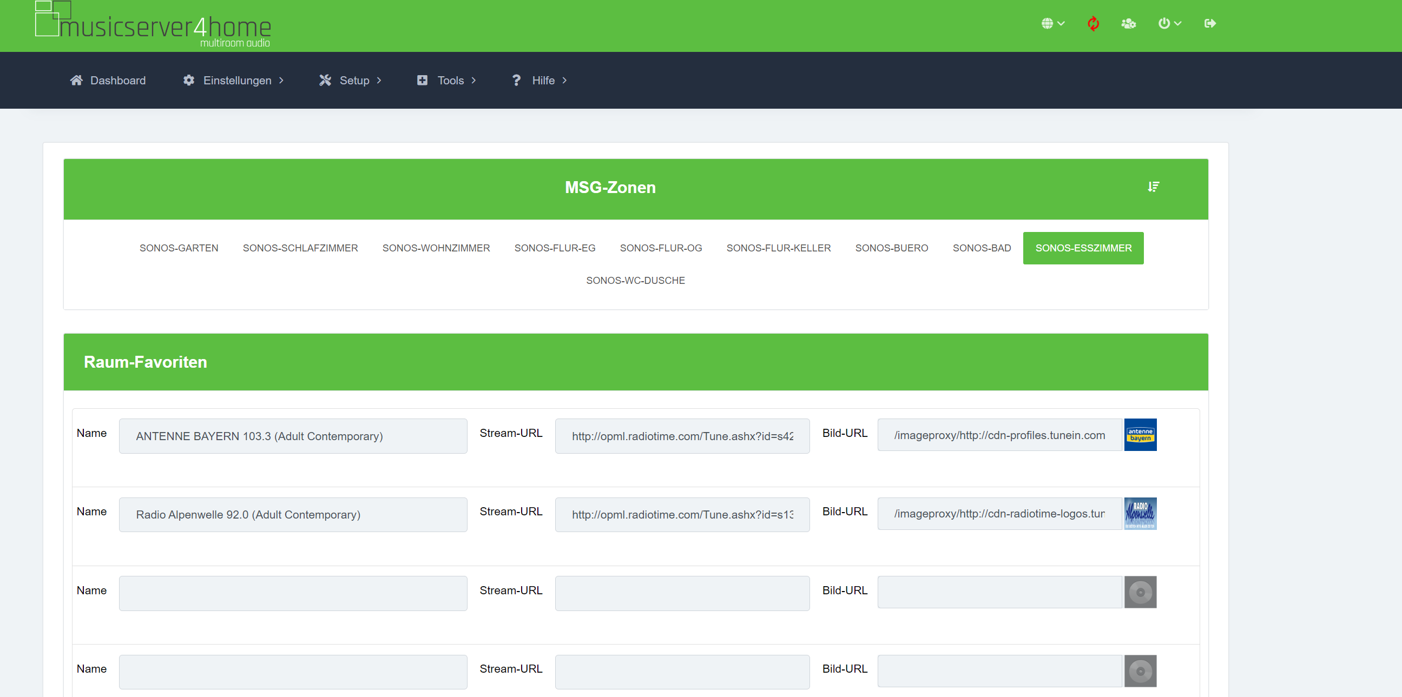Click the Radio Alpenwelle Stream-URL field
Screen dimensions: 1402x697
(682, 514)
